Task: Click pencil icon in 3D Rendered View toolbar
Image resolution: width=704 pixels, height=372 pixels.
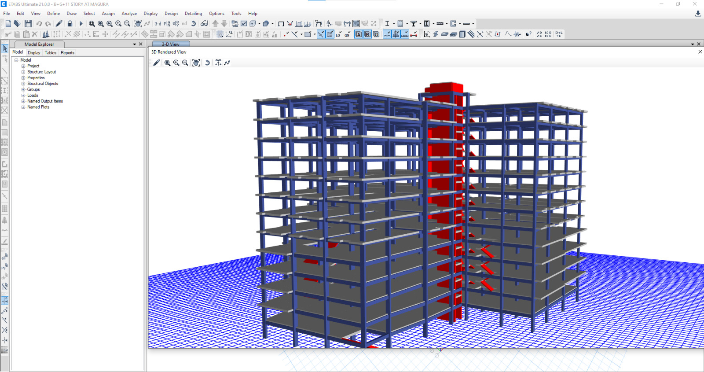Action: tap(157, 63)
